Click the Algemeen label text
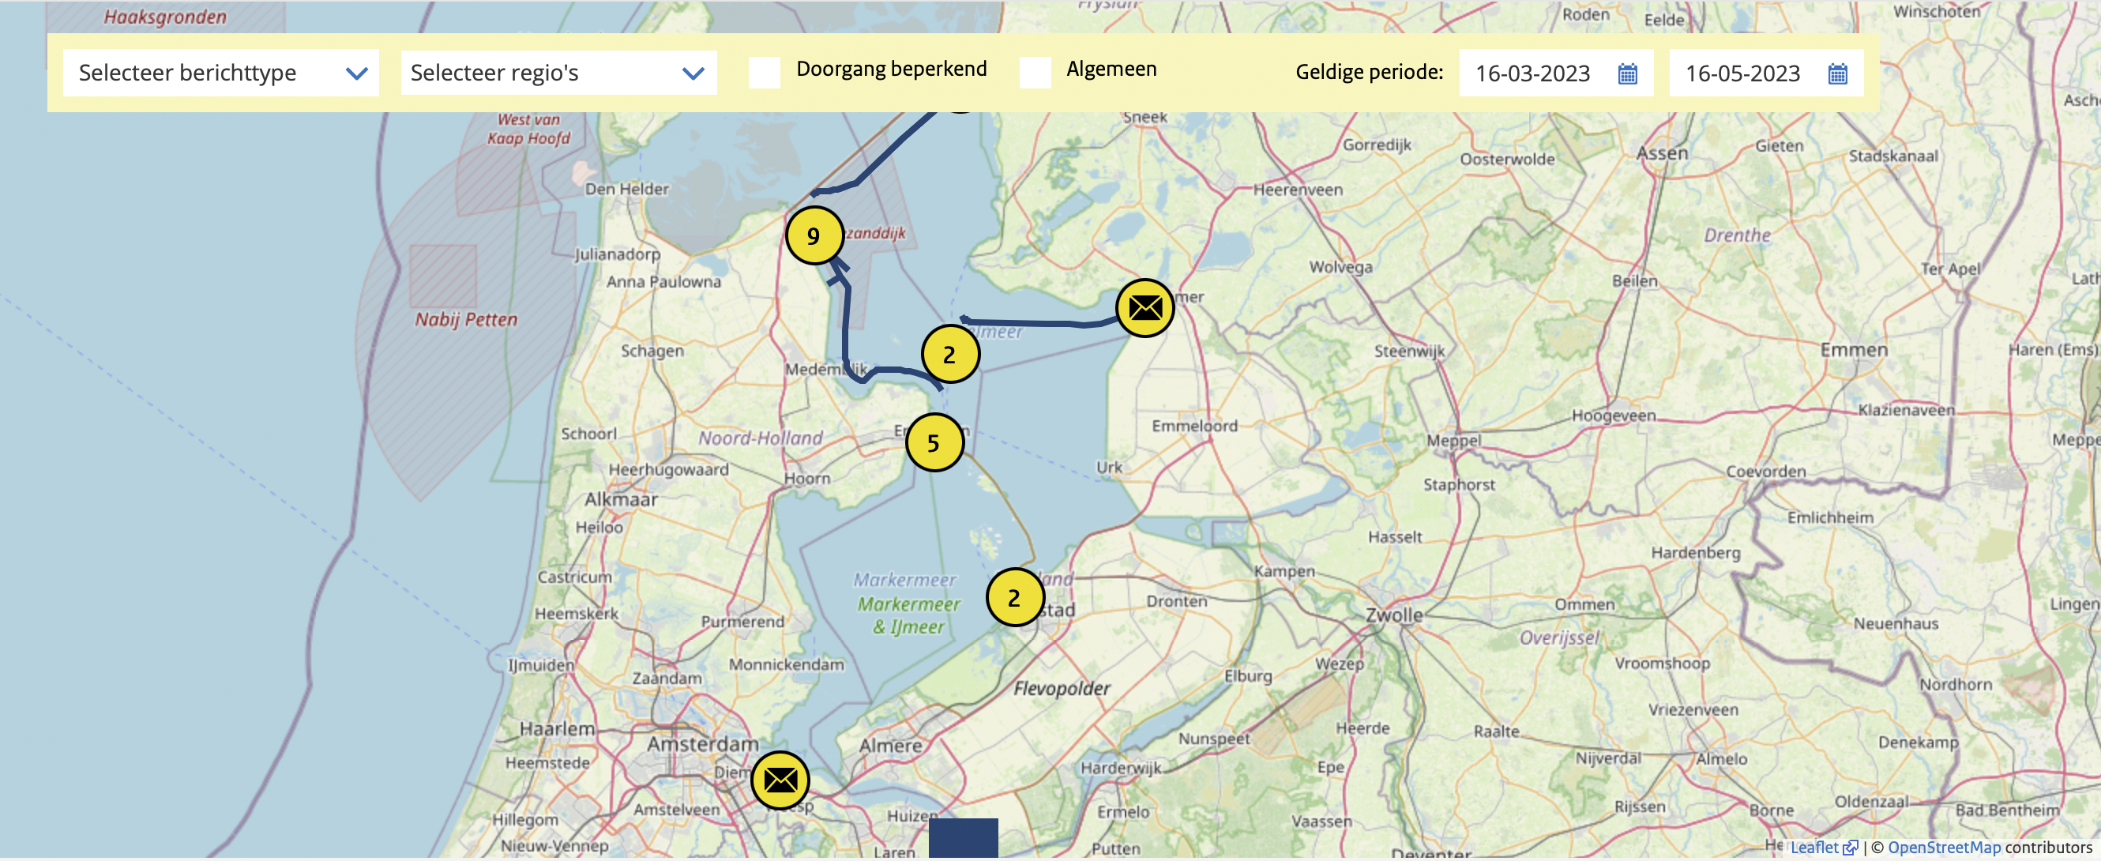Screen dimensions: 2101x861 pos(1111,69)
